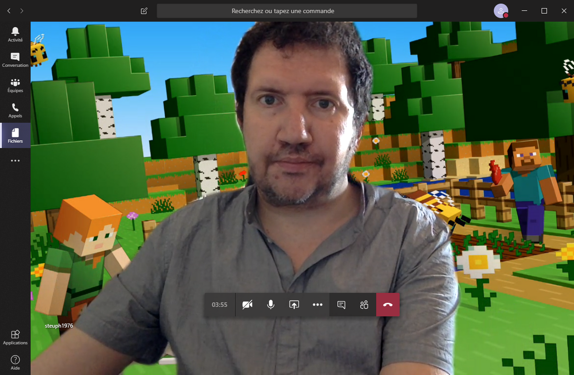Minimize the Teams window

(x=525, y=11)
